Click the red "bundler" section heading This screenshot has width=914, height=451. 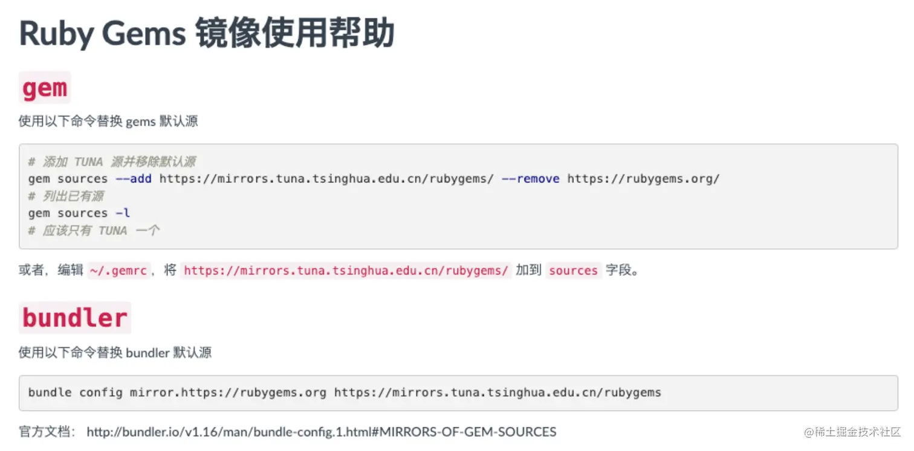tap(75, 318)
